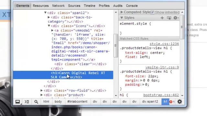Select body in breadcrumb bar

tap(58, 101)
